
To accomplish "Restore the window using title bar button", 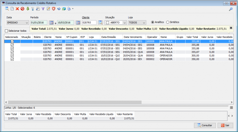I will [x=226, y=3].
